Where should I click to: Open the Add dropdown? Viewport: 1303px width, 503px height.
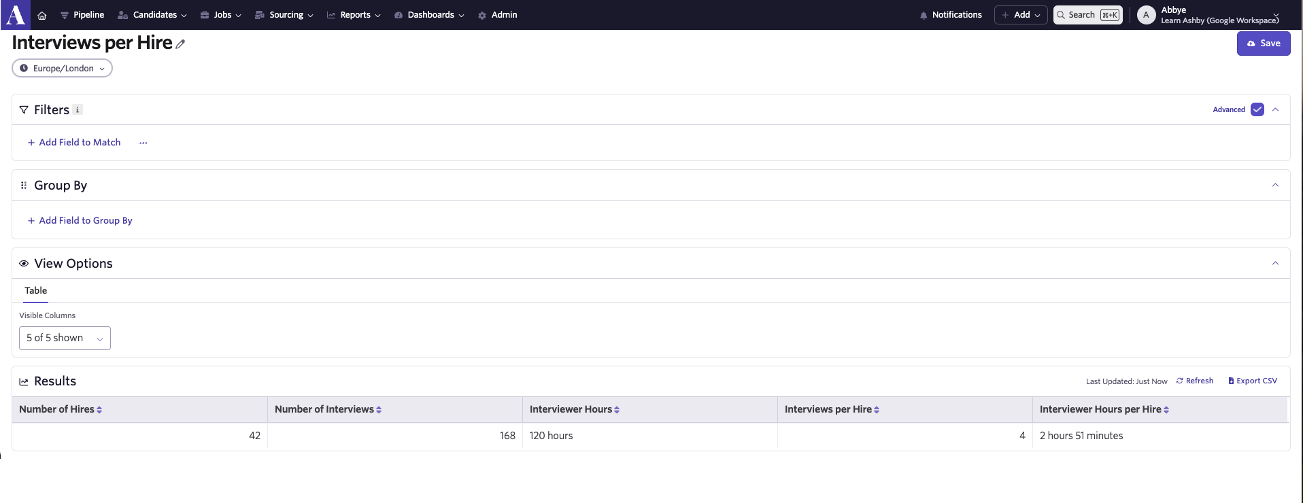coord(1021,15)
